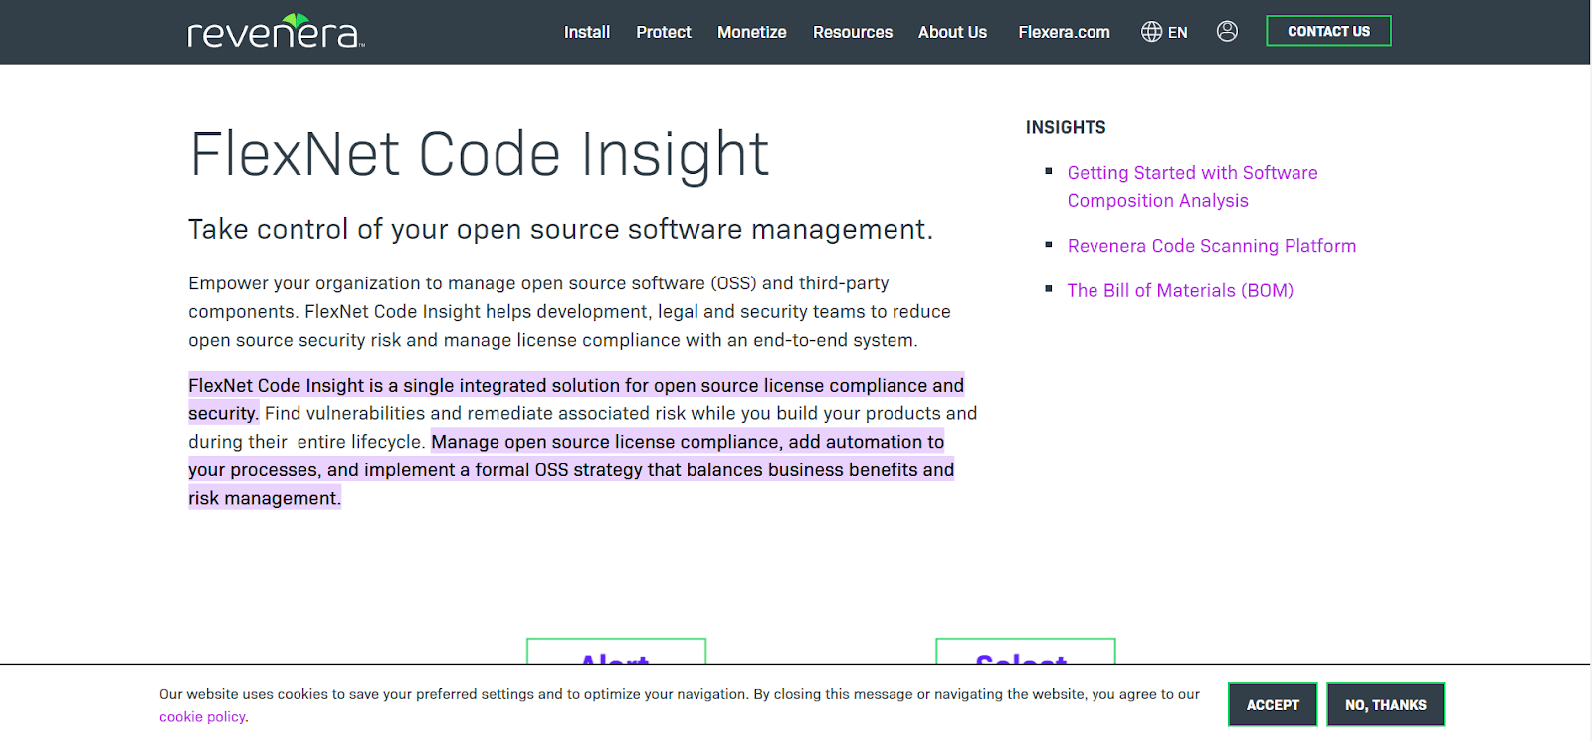Image resolution: width=1592 pixels, height=741 pixels.
Task: Open the About Us menu
Action: point(952,32)
